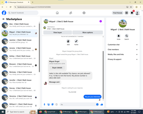Open Firefox from the taskbar

click(x=40, y=112)
